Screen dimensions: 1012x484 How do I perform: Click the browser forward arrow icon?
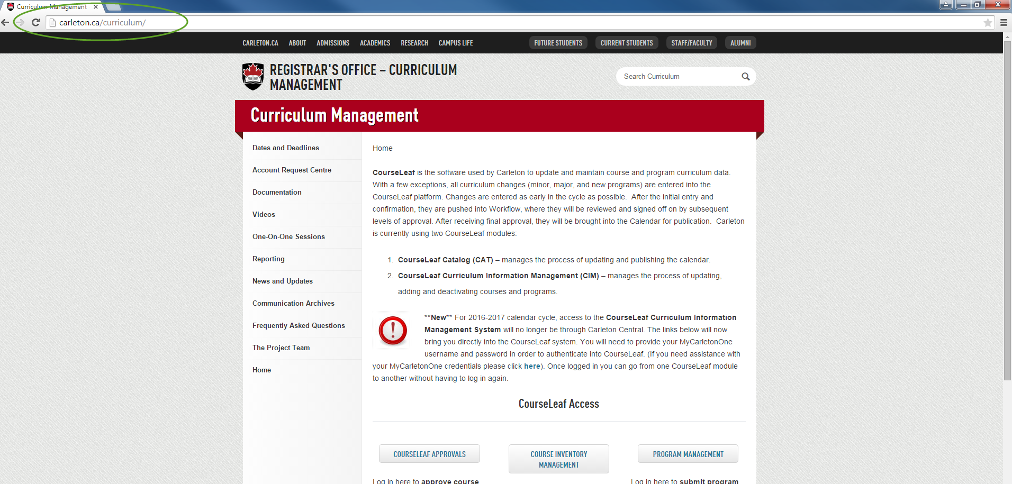[20, 22]
